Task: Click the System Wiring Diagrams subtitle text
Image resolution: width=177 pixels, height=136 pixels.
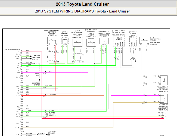Action: coord(82,11)
